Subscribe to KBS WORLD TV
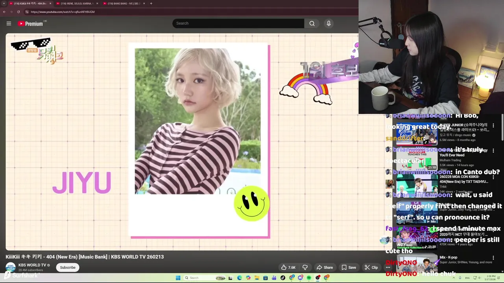504x283 pixels. pyautogui.click(x=68, y=267)
